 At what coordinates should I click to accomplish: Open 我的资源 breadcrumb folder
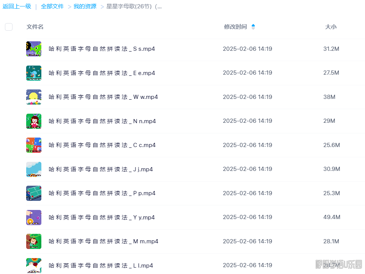[x=85, y=6]
